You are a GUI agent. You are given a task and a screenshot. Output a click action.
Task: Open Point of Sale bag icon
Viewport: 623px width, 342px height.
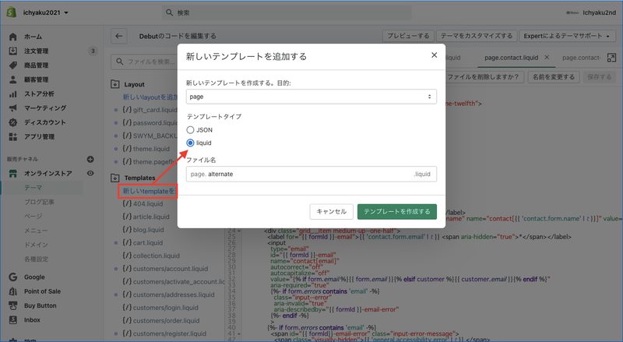coord(12,291)
